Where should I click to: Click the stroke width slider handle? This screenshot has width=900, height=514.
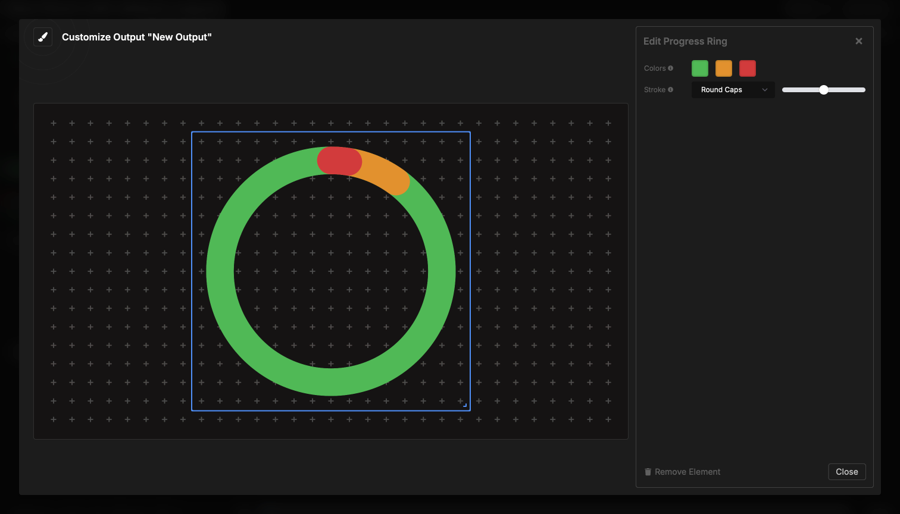[824, 89]
